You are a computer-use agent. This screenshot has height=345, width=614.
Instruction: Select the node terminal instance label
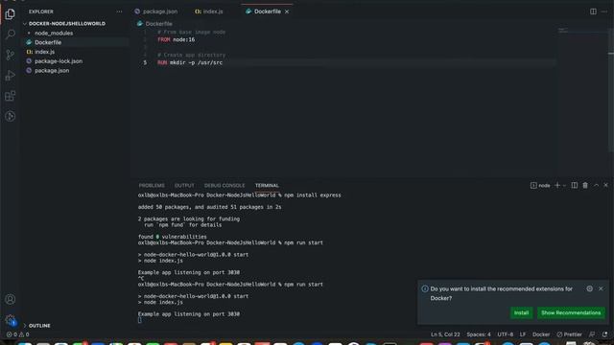540,185
